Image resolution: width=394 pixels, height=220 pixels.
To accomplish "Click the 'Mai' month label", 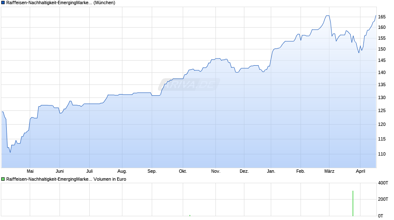I will click(30, 171).
